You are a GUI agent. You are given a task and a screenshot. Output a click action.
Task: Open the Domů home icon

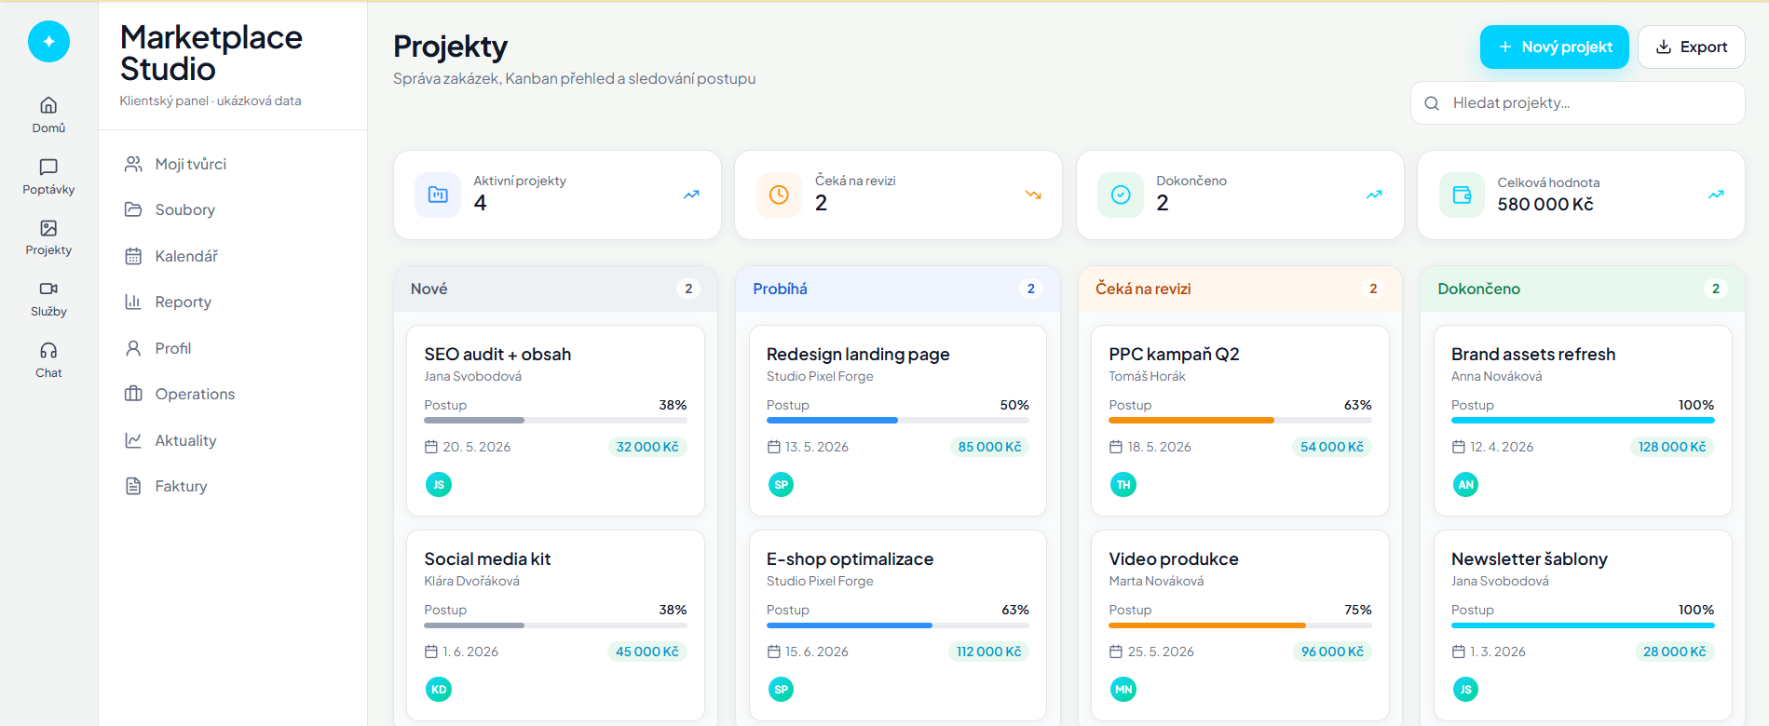[48, 105]
